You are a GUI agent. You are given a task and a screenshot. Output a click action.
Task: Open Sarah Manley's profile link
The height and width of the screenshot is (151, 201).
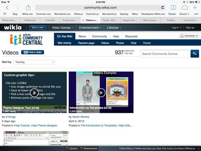point(81,117)
